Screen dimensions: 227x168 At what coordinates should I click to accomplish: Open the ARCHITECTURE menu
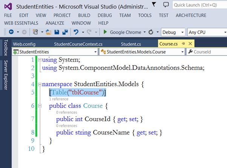pyautogui.click(x=191, y=15)
